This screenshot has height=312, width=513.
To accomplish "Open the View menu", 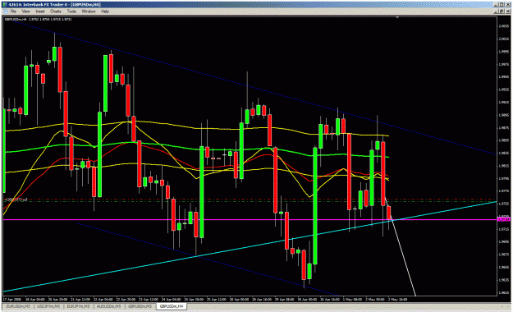I will (x=25, y=11).
